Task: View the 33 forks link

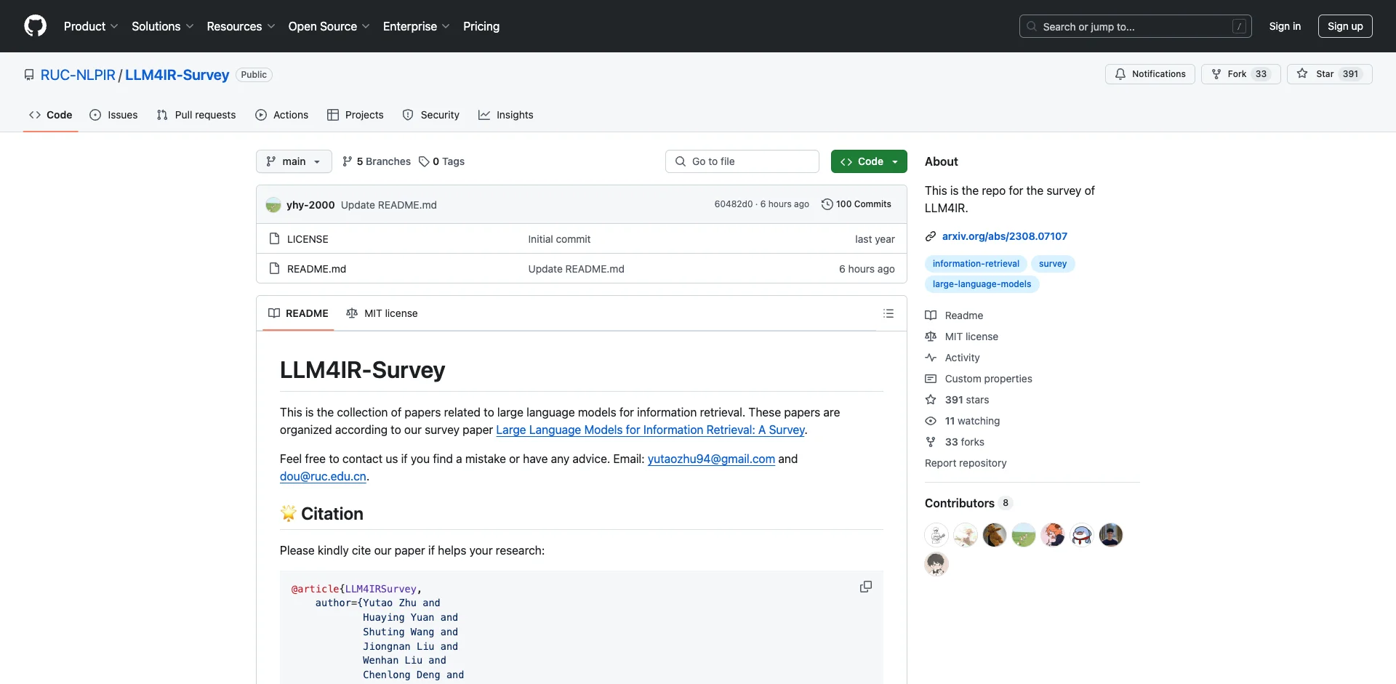Action: [x=955, y=442]
